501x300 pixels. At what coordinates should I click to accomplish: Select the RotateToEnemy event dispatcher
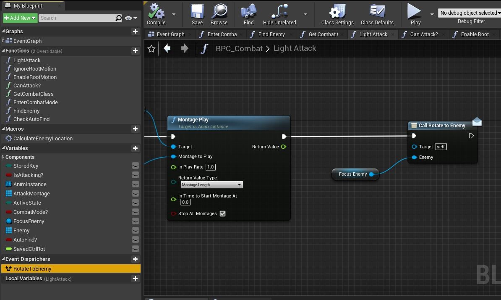(70, 268)
